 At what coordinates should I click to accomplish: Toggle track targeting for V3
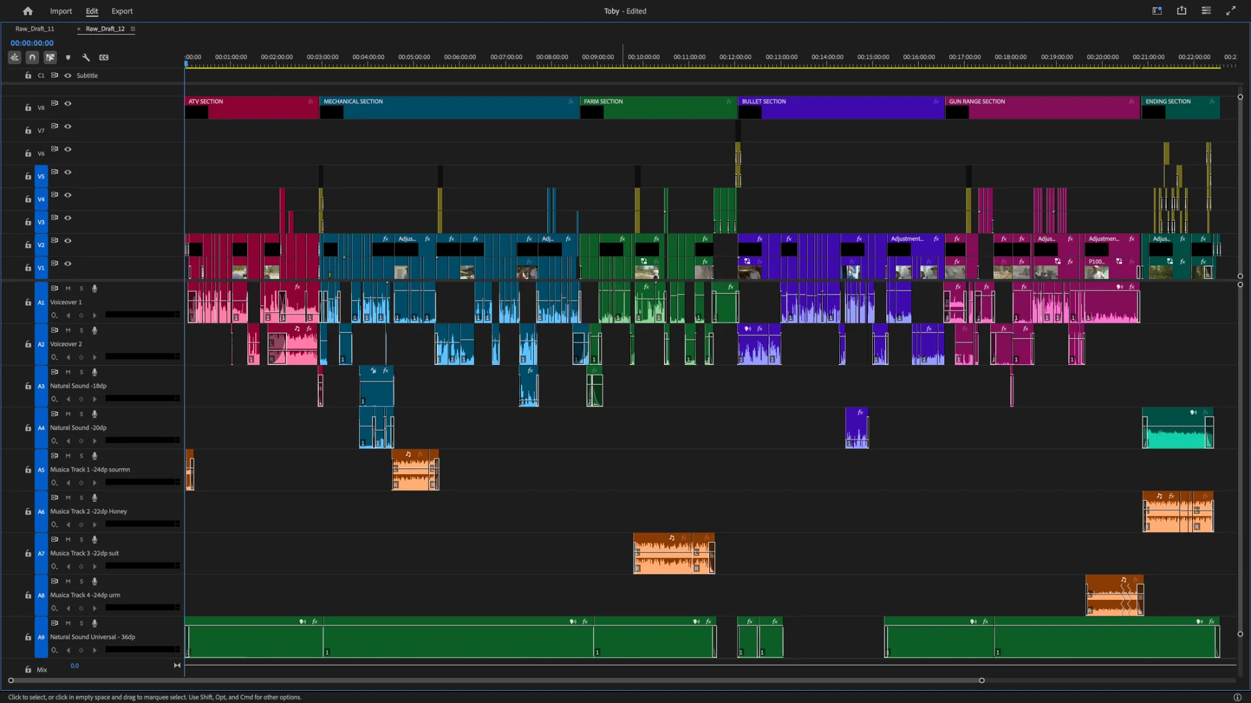pyautogui.click(x=41, y=222)
